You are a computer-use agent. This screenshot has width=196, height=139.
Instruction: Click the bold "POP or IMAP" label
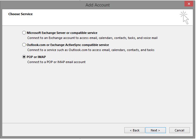[36, 57]
